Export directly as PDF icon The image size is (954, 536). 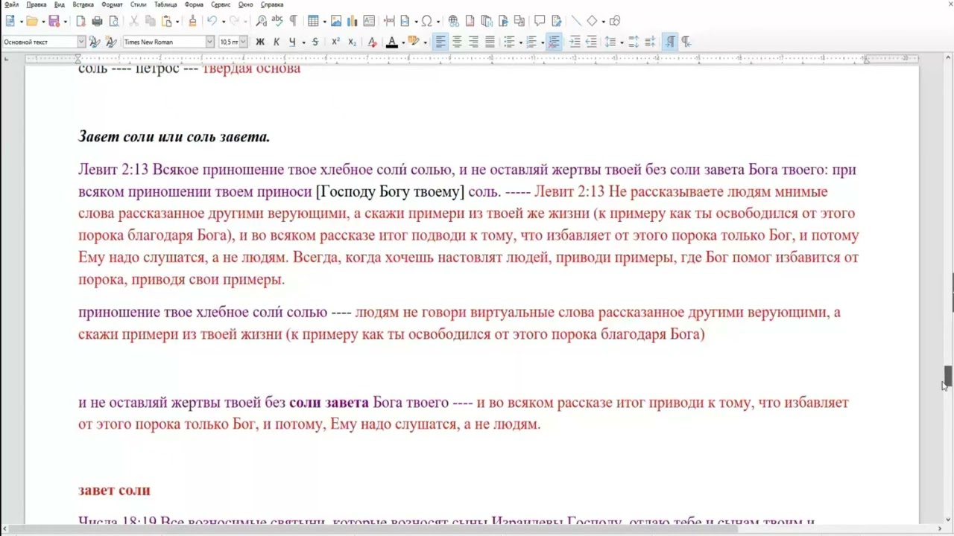(x=80, y=21)
